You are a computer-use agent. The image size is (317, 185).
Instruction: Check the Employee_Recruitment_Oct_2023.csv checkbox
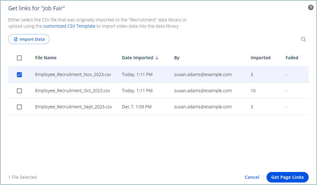(x=20, y=91)
